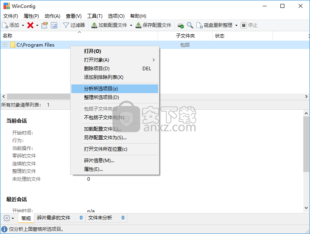Click the Status (状态) column header
Viewport: 310px width, 234px height.
pos(243,36)
